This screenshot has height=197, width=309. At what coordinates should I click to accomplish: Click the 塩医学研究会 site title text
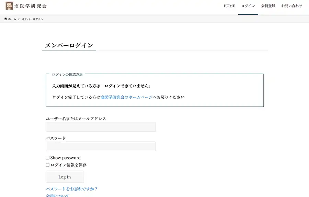(30, 6)
